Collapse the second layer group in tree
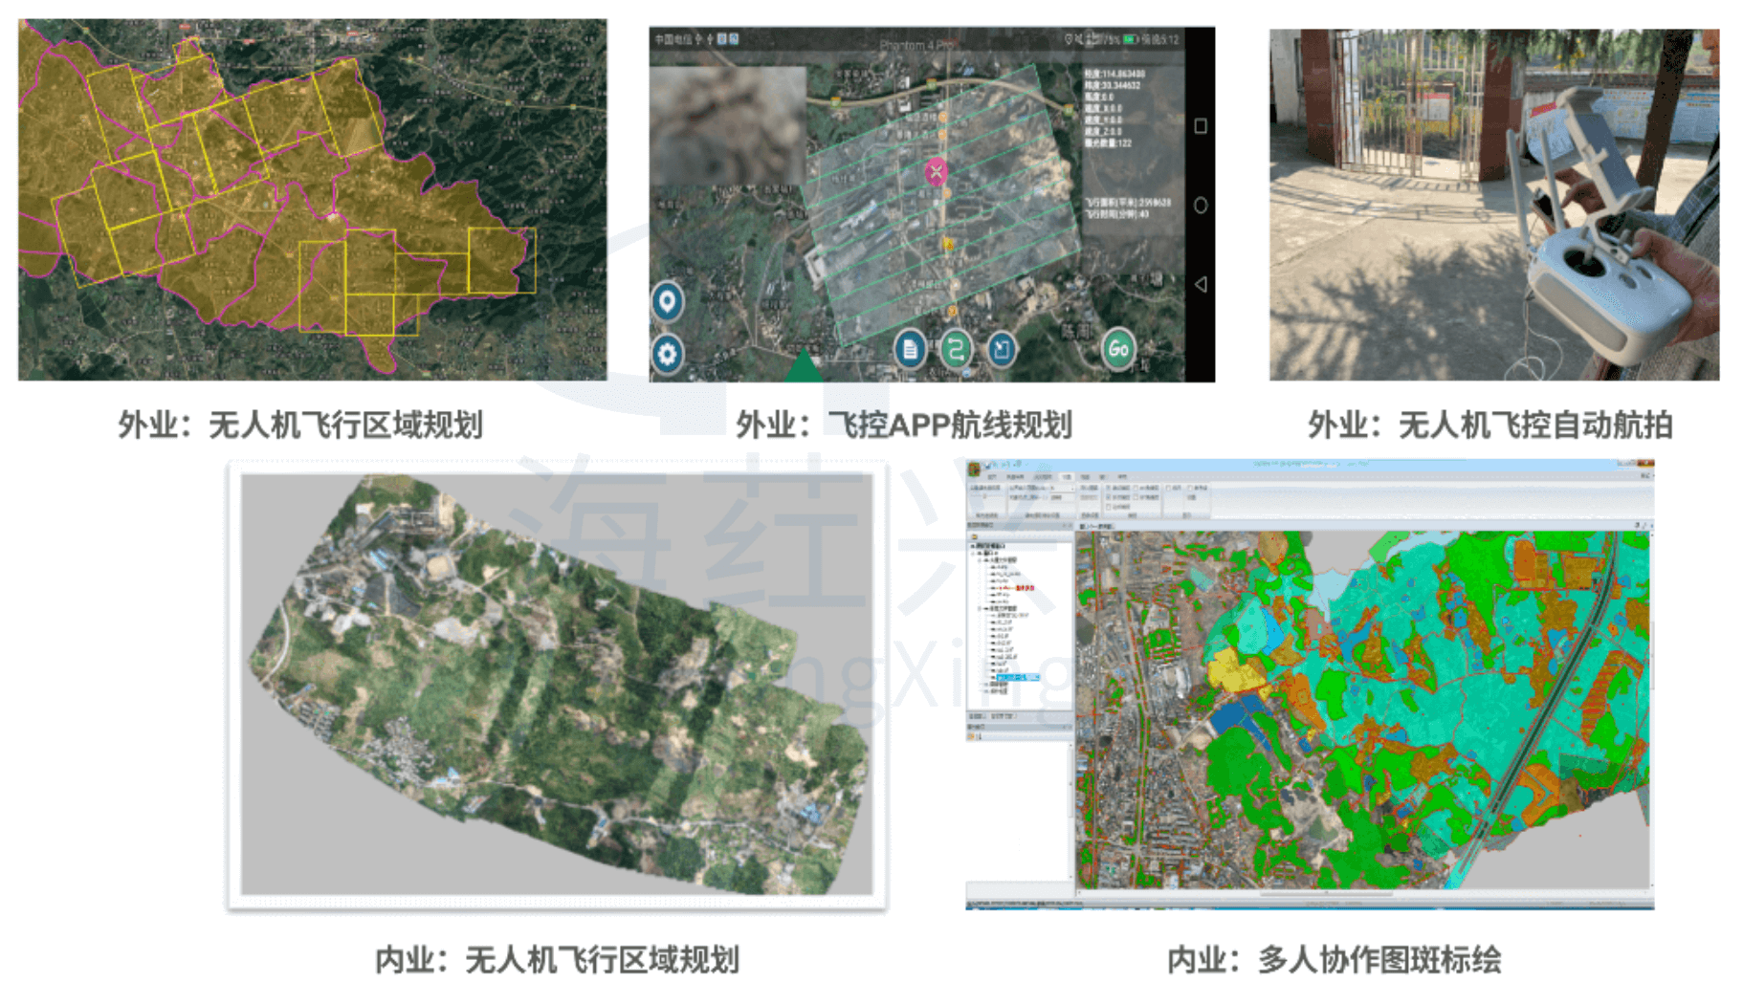This screenshot has height=1004, width=1743. (981, 608)
